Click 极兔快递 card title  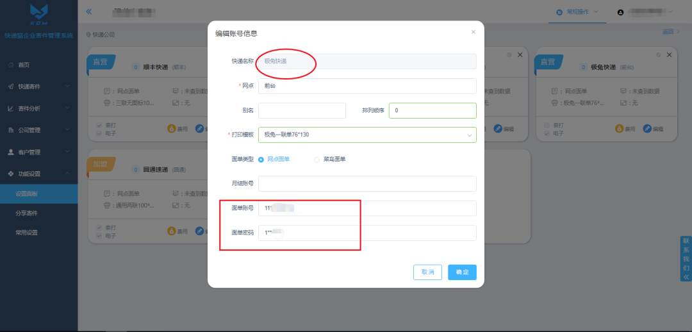[x=604, y=67]
